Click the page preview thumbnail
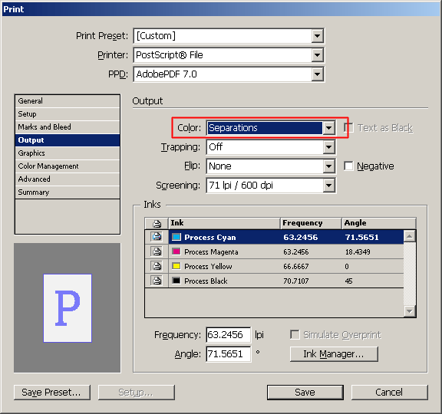This screenshot has width=442, height=414. point(68,308)
